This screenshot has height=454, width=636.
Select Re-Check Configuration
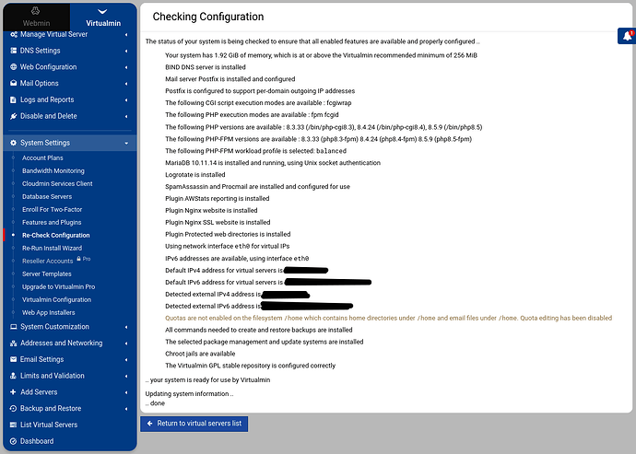56,235
